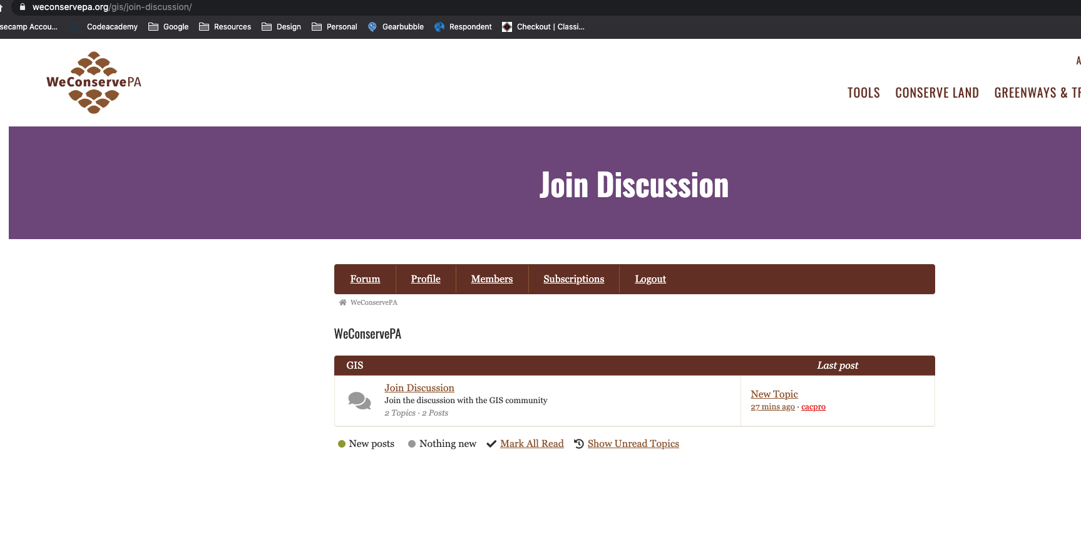
Task: Expand the Resources bookmarks folder
Action: tap(225, 27)
